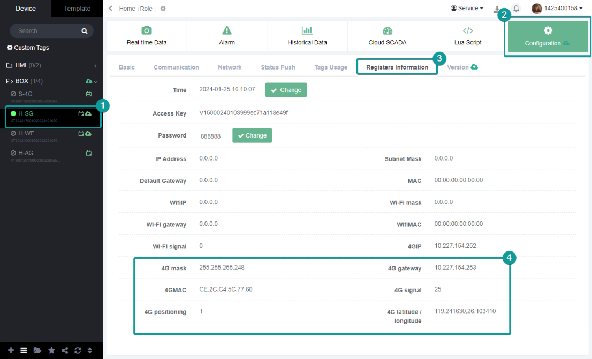The image size is (592, 359).
Task: Open the account 1425400158 dropdown
Action: (x=557, y=9)
